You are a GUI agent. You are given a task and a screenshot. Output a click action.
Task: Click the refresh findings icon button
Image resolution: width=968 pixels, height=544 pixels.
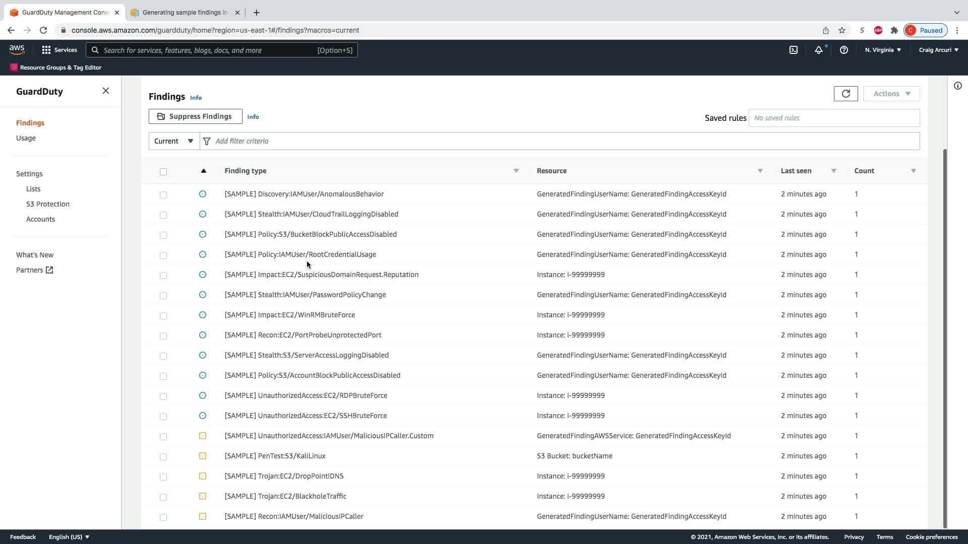tap(845, 94)
